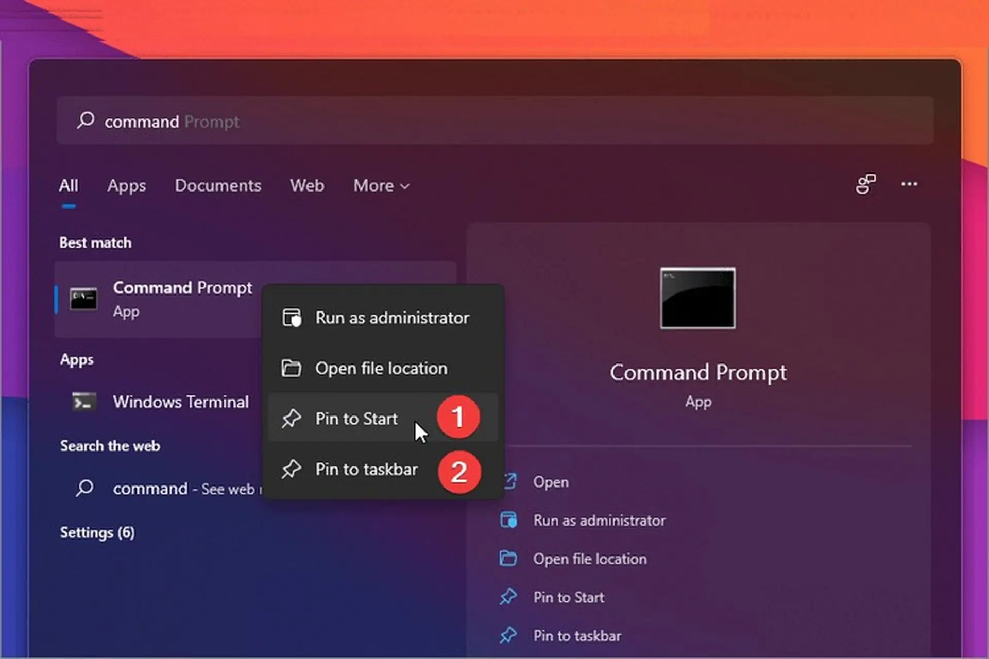Click Open file location in preview pane

(x=590, y=559)
